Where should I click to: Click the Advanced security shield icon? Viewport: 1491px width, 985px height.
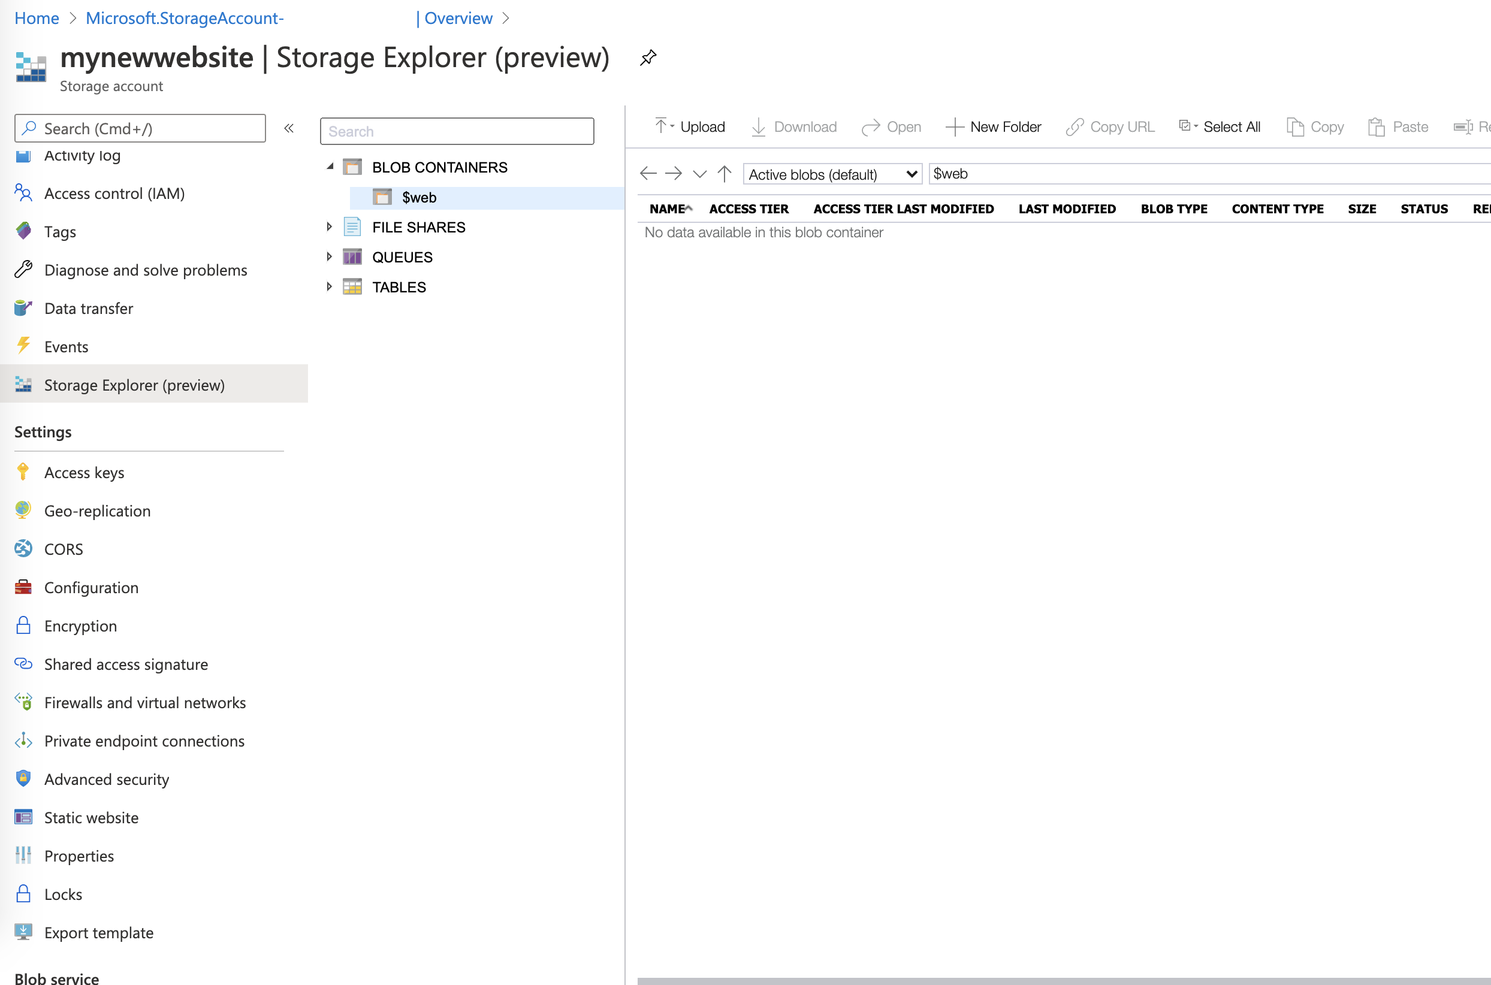click(23, 778)
